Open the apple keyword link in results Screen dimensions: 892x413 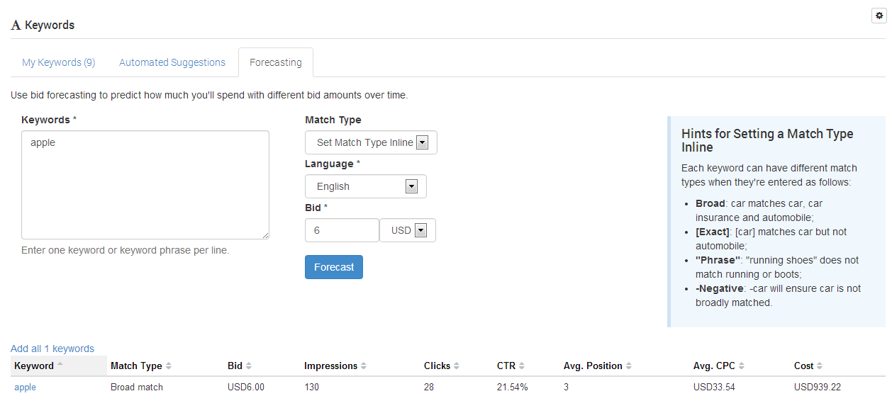tap(25, 387)
